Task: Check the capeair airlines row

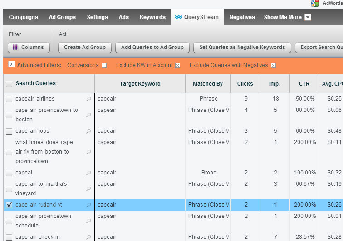Action: [x=9, y=99]
